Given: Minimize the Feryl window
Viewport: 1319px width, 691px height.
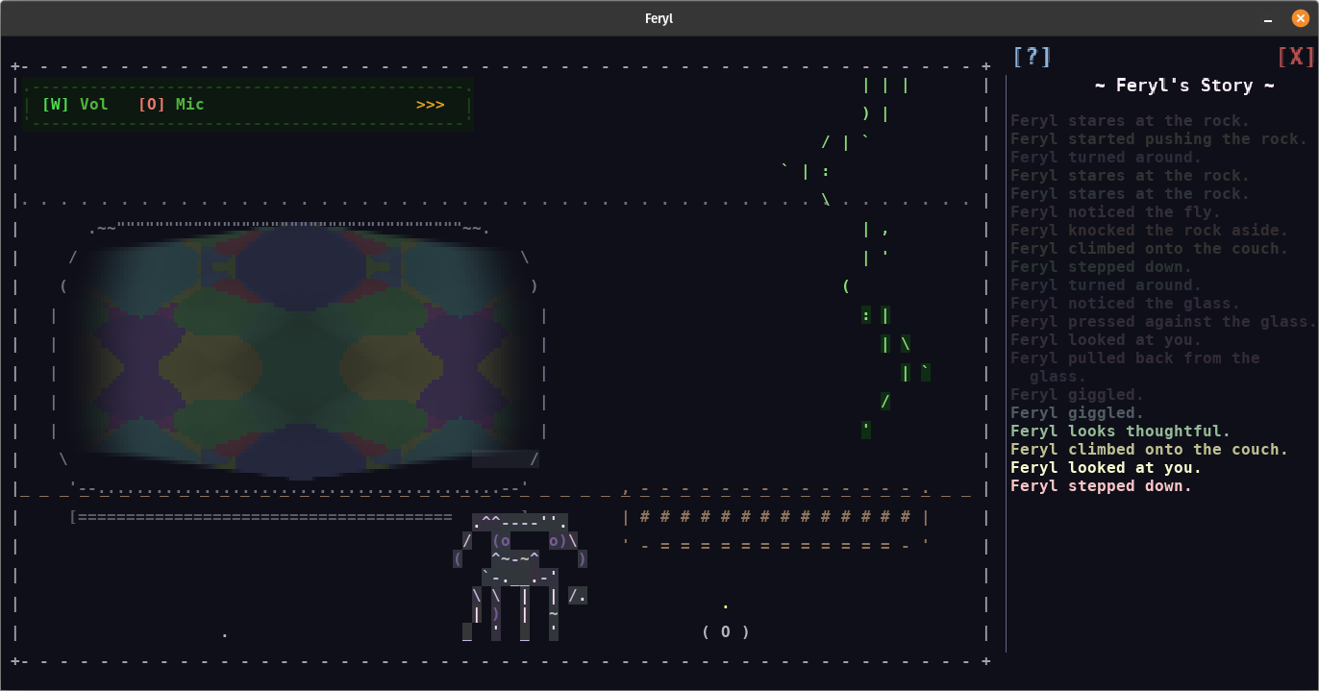Looking at the screenshot, I should 1269,18.
